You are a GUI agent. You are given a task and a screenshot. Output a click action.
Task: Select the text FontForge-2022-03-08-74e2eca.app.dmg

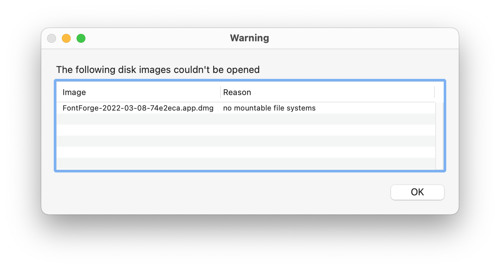(138, 108)
